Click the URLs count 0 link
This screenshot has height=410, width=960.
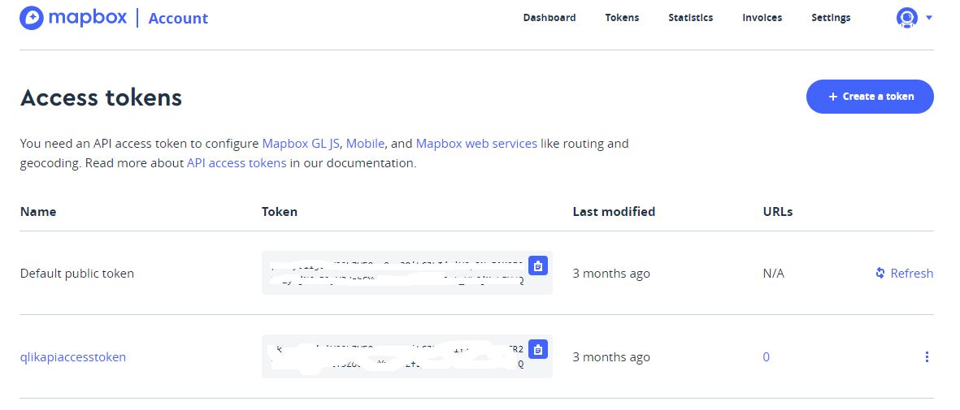coord(766,357)
